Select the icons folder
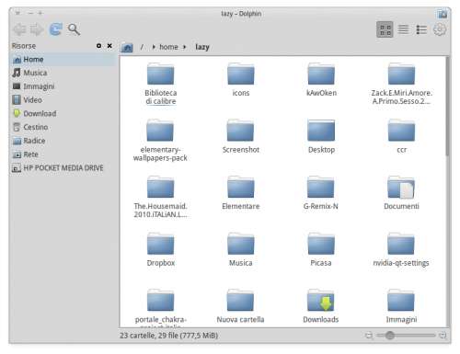The image size is (460, 354). [241, 80]
